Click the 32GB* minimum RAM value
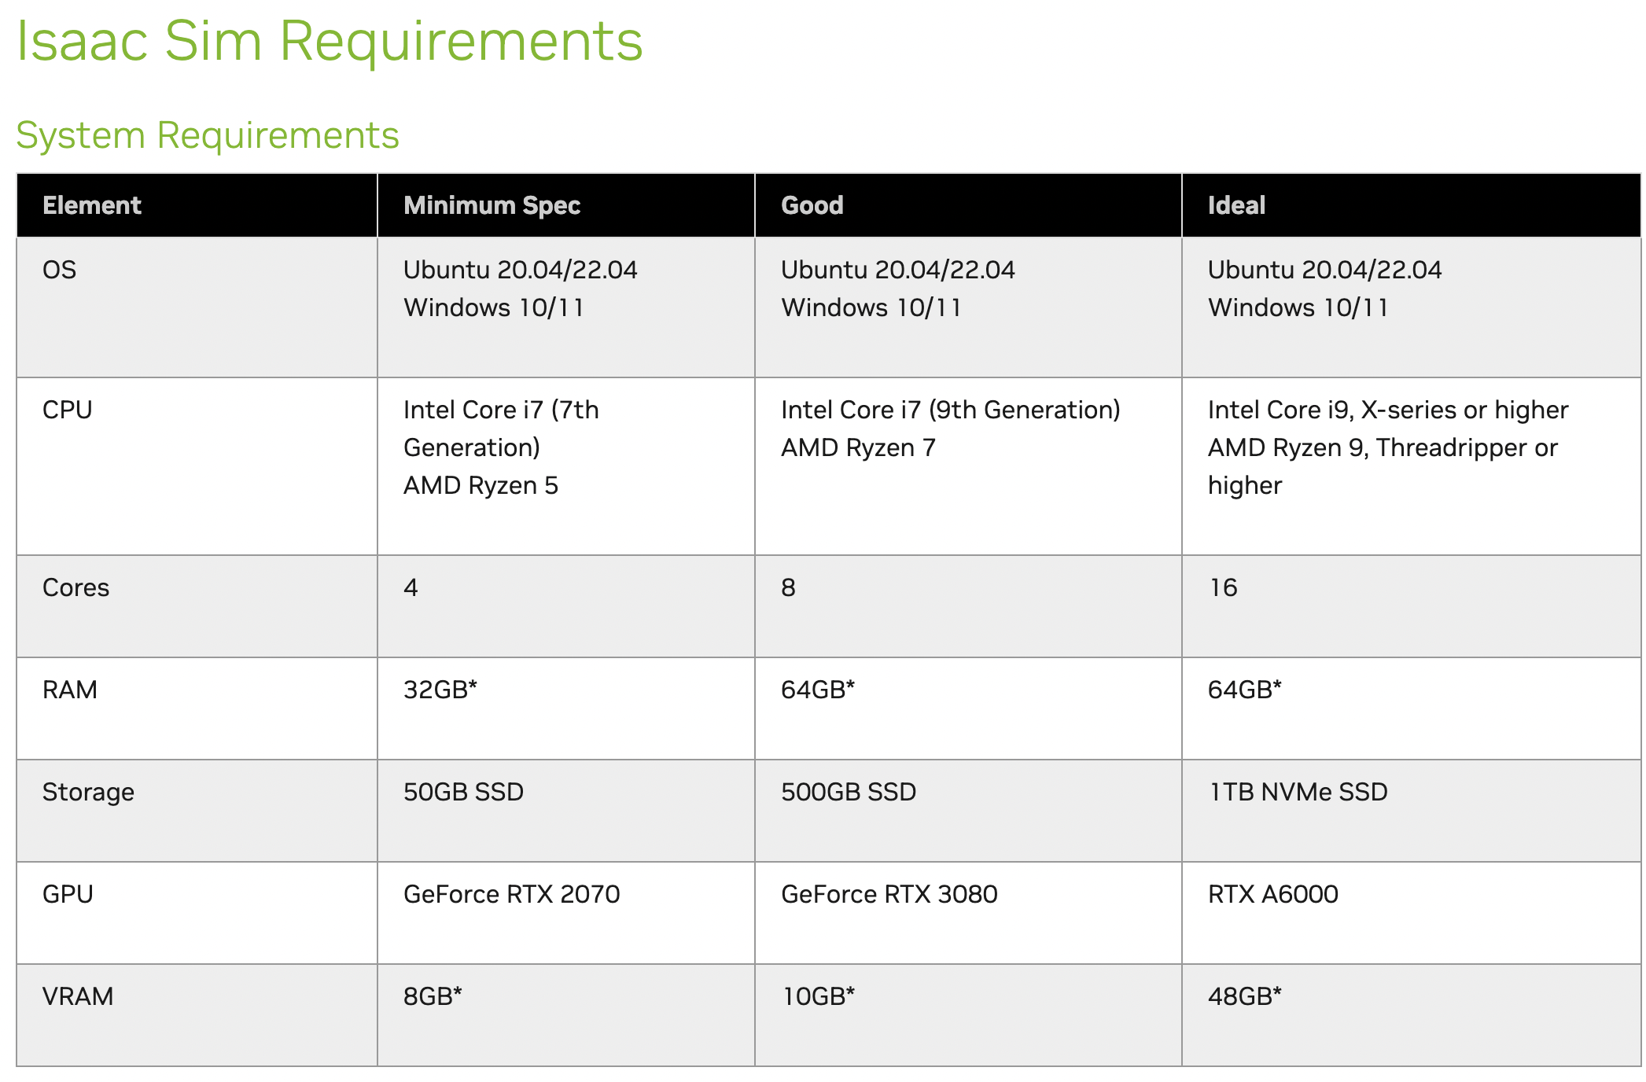This screenshot has width=1646, height=1082. click(440, 690)
